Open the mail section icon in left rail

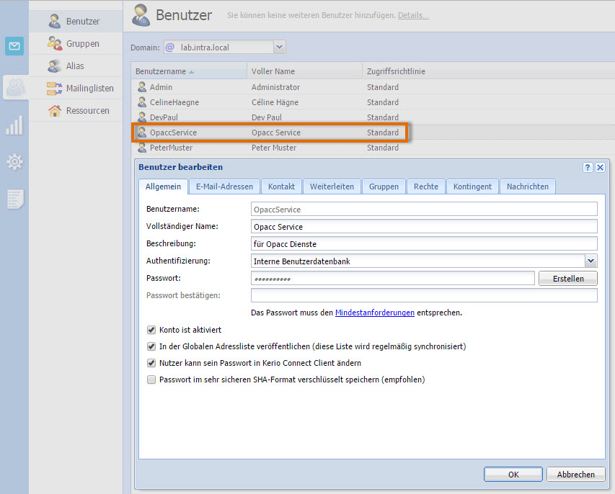coord(14,46)
